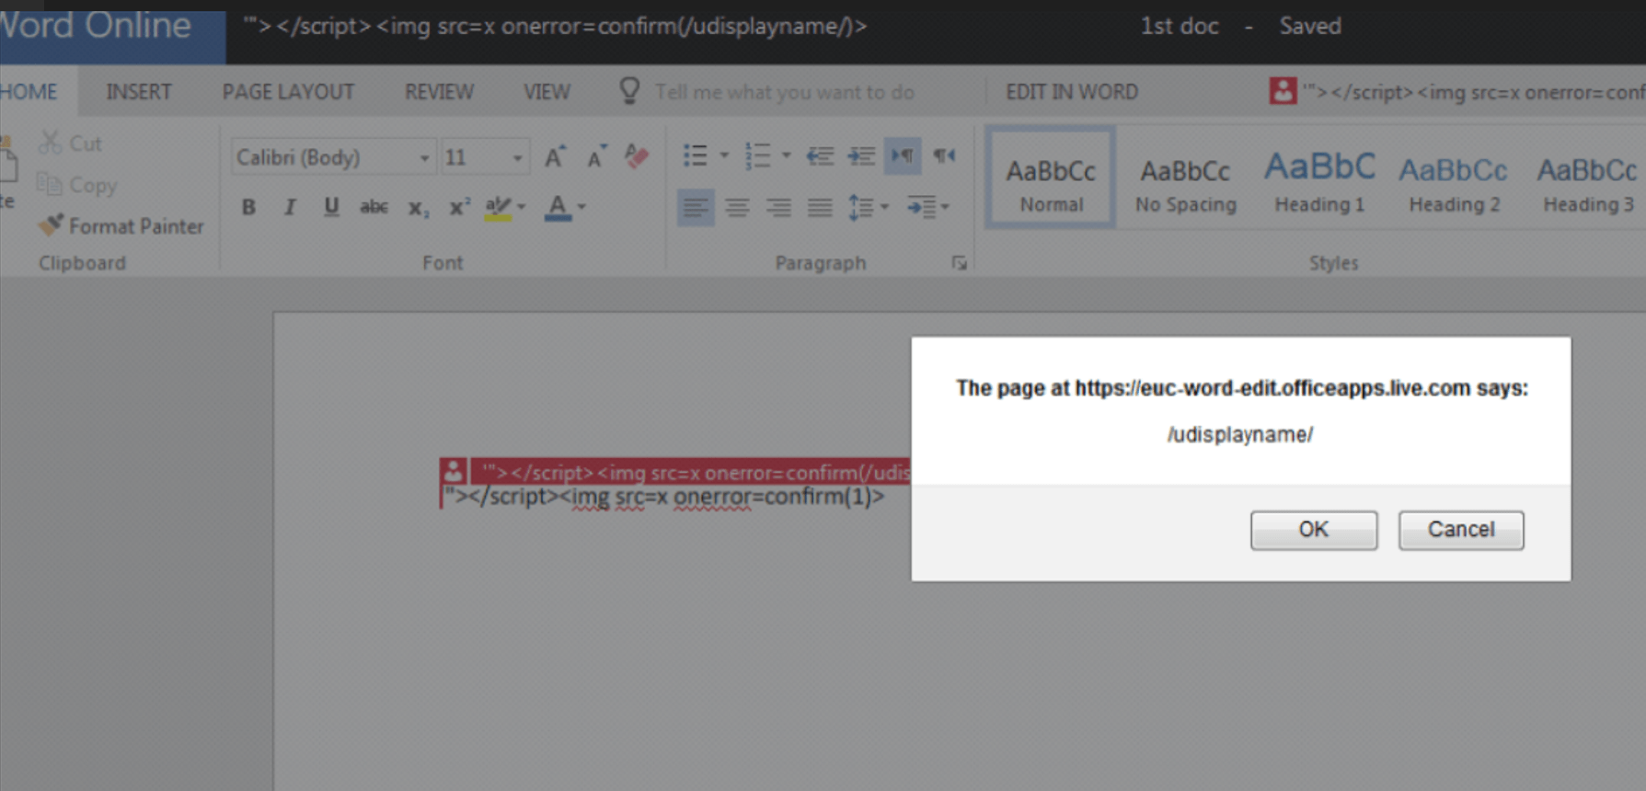This screenshot has width=1646, height=791.
Task: Switch to the HOME tab
Action: pos(29,92)
